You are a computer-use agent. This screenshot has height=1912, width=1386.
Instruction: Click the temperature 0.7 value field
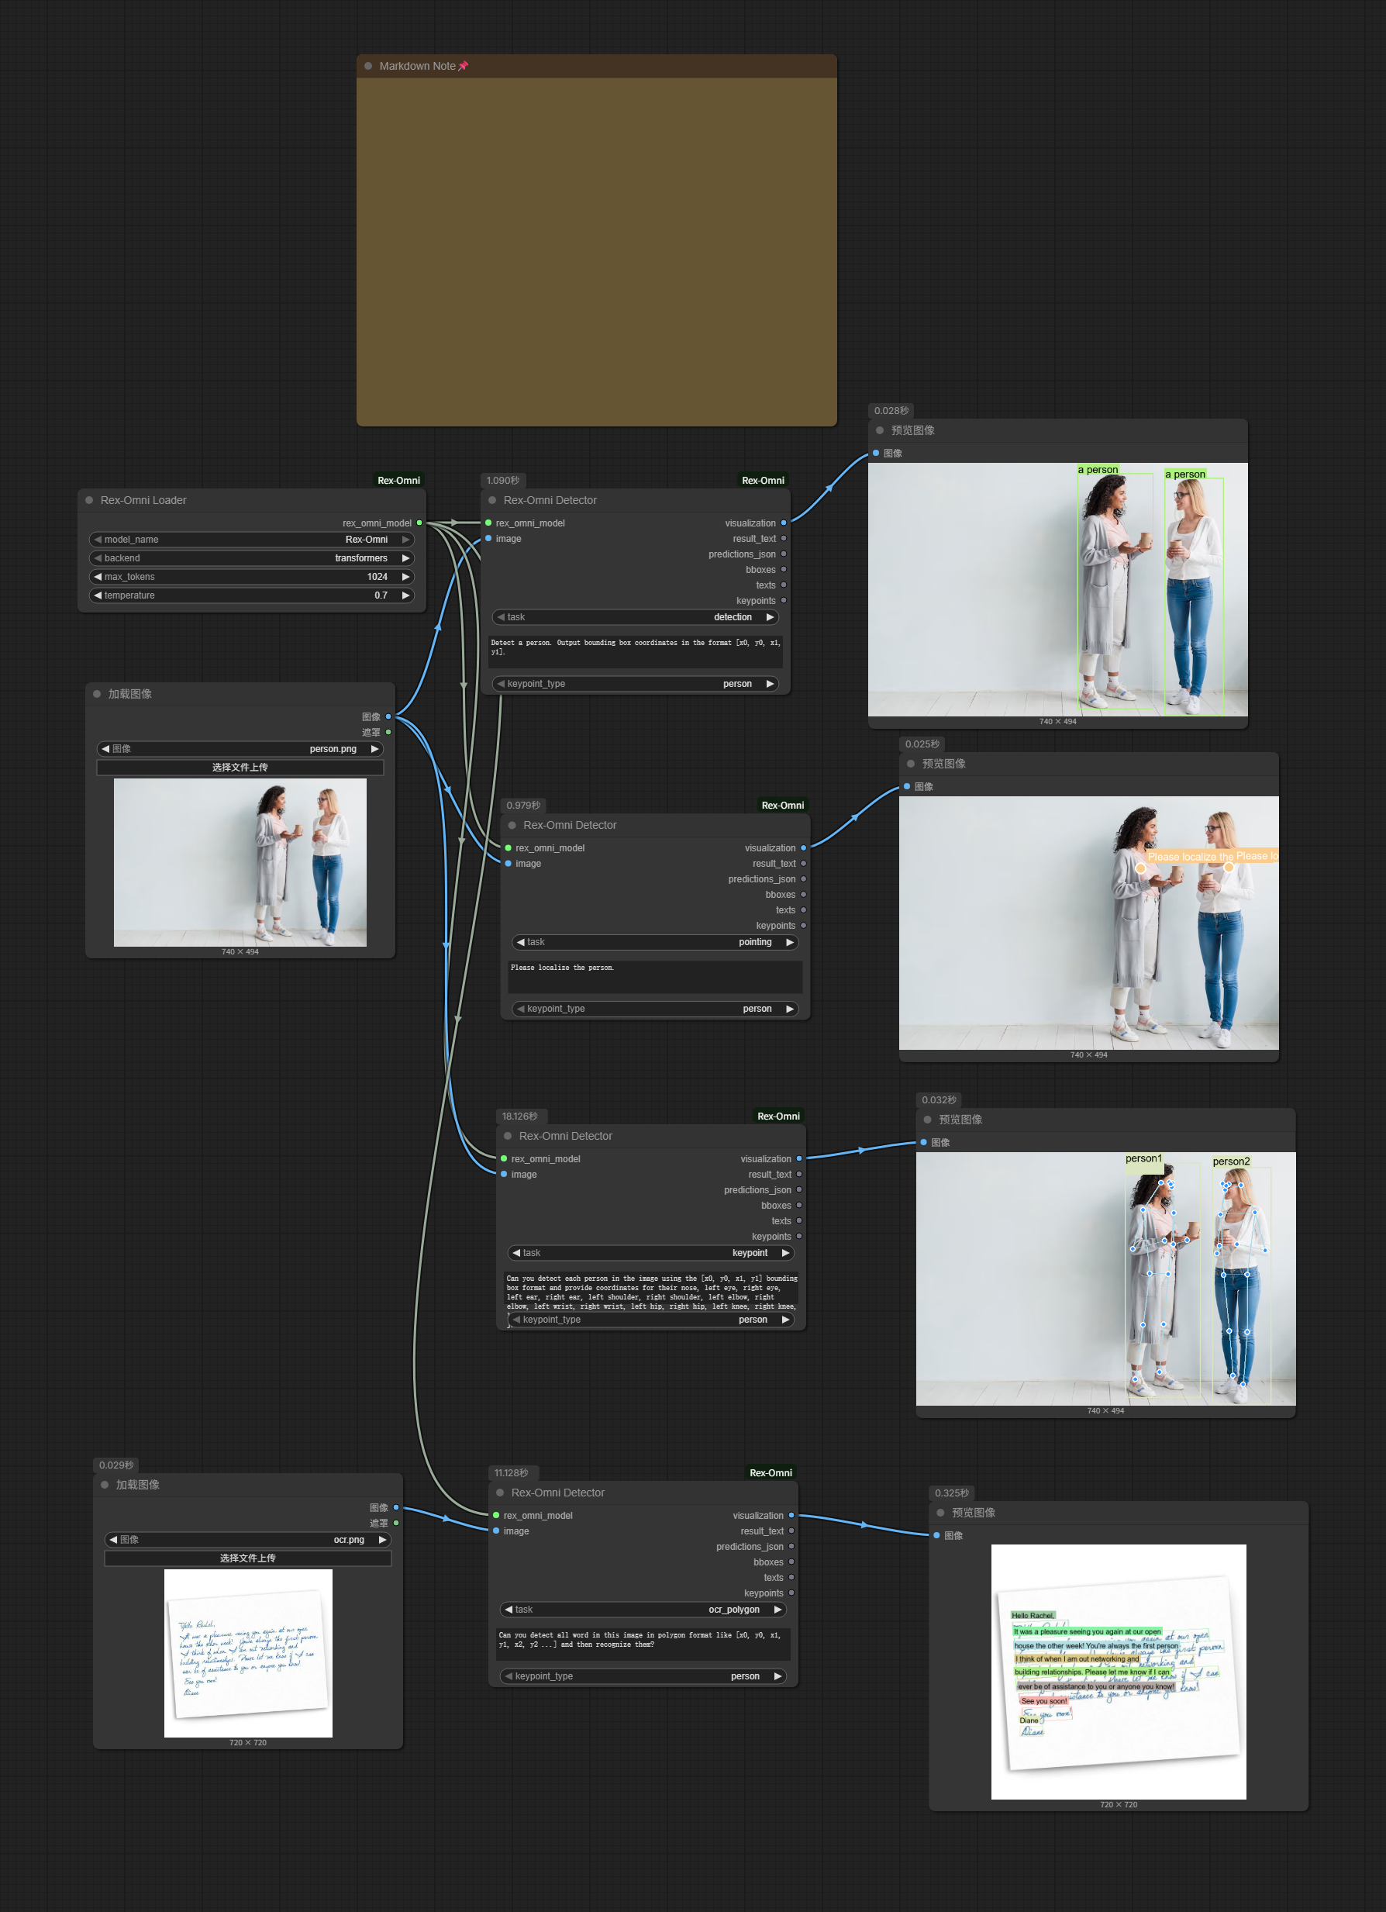(x=251, y=595)
